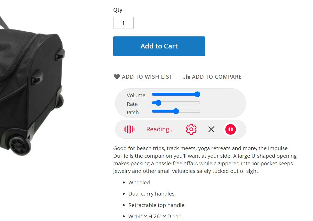
Task: Open the reader settings gear
Action: (191, 129)
